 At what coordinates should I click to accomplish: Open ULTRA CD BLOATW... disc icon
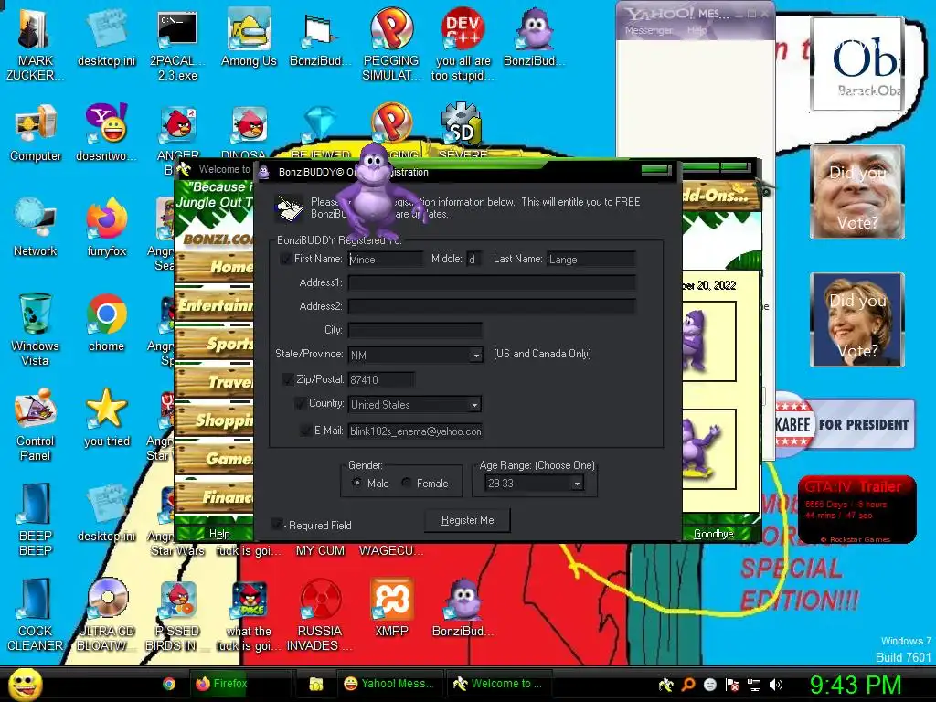point(106,615)
